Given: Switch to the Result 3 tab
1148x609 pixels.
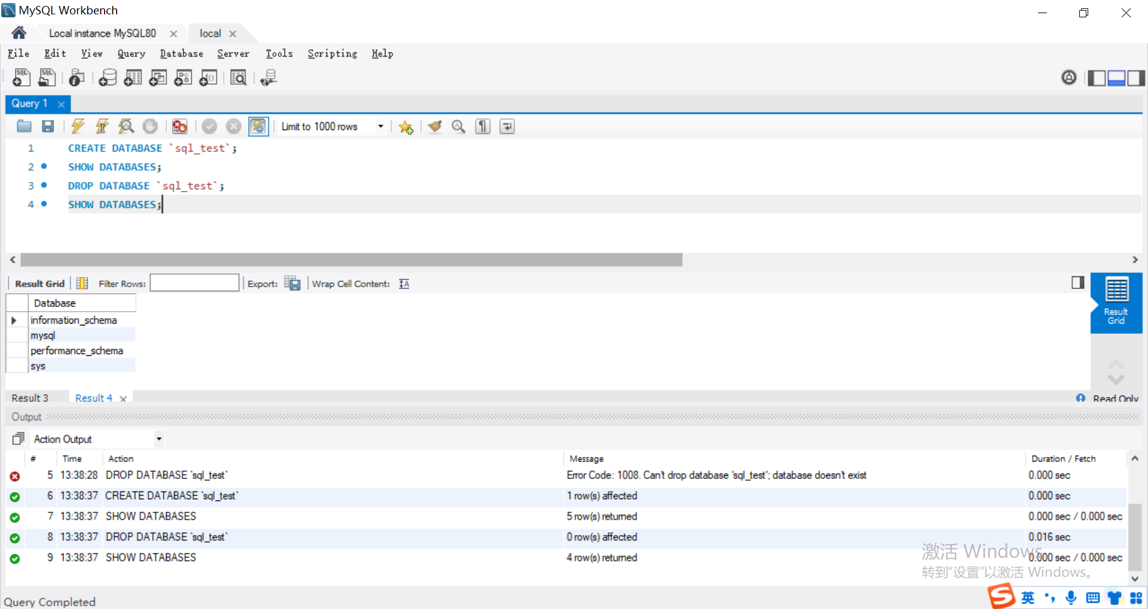Looking at the screenshot, I should pos(30,398).
